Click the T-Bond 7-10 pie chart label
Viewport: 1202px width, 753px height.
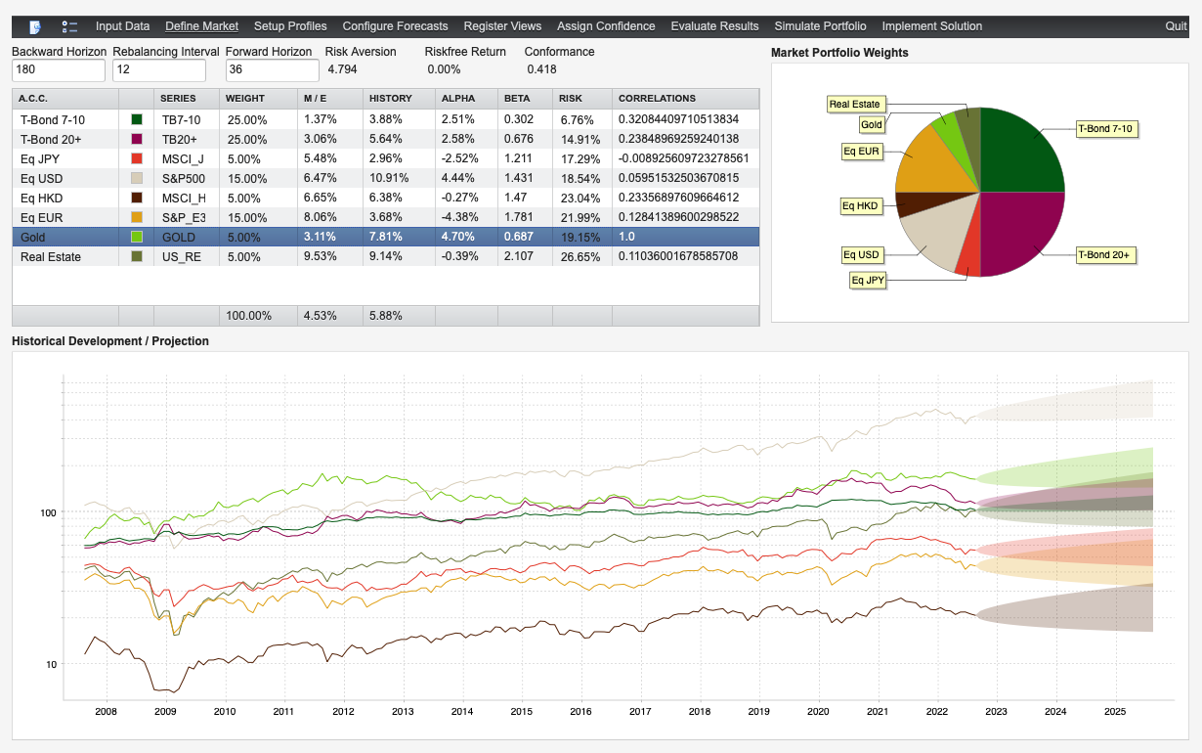pos(1107,128)
